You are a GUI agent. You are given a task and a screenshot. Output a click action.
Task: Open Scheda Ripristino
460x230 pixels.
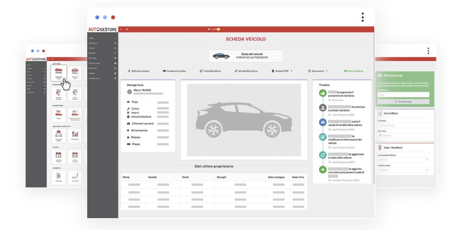tap(246, 71)
